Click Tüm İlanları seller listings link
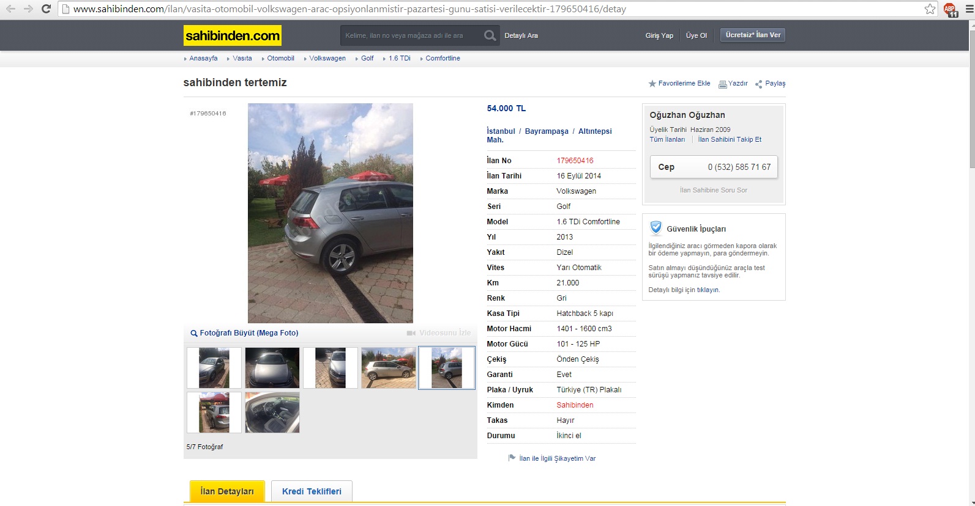 coord(667,139)
